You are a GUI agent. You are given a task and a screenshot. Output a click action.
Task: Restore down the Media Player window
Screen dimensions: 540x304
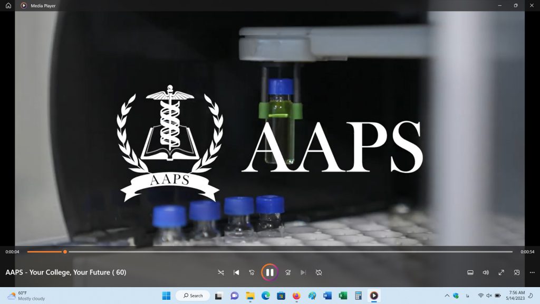516,5
